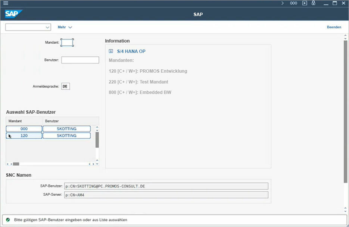Expand the Mehr menu
The height and width of the screenshot is (227, 349).
[65, 27]
